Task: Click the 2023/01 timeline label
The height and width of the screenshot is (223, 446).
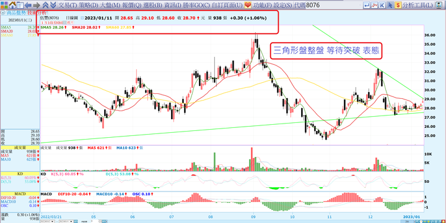Action: click(x=412, y=216)
